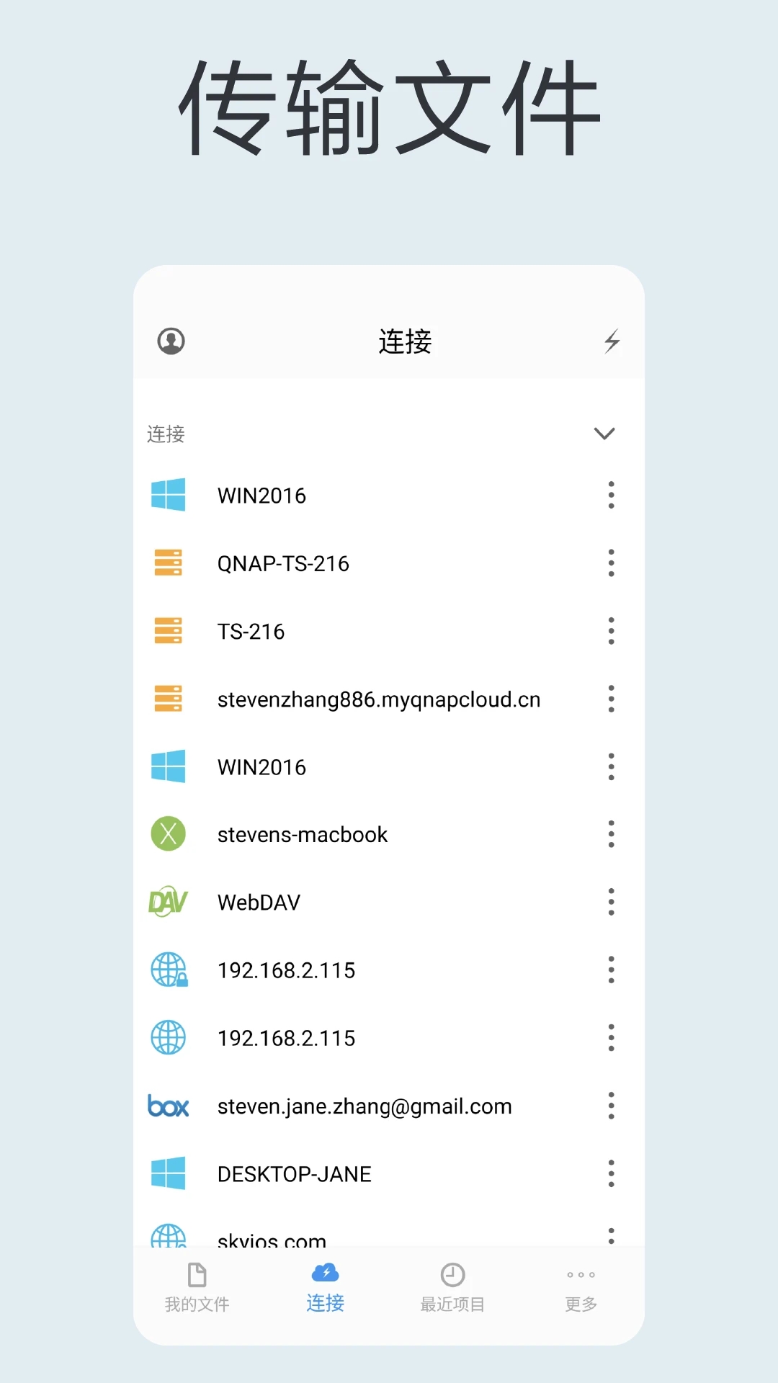778x1383 pixels.
Task: Open the 更多 tab
Action: (581, 1288)
